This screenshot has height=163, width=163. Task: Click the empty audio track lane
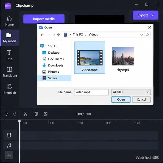tap(89, 146)
